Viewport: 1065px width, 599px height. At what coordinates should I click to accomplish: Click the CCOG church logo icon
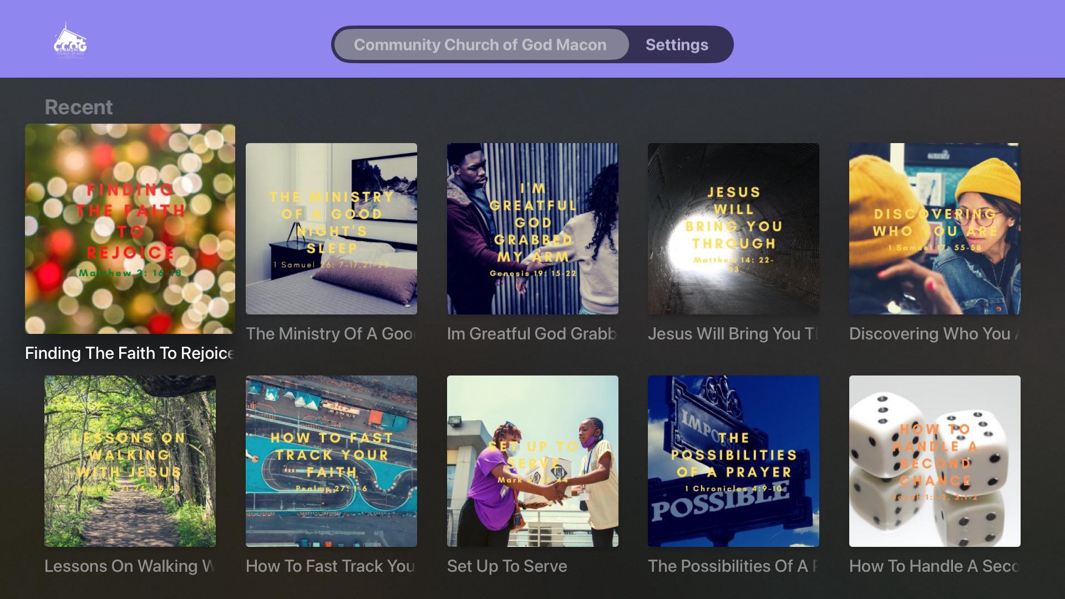pos(70,40)
